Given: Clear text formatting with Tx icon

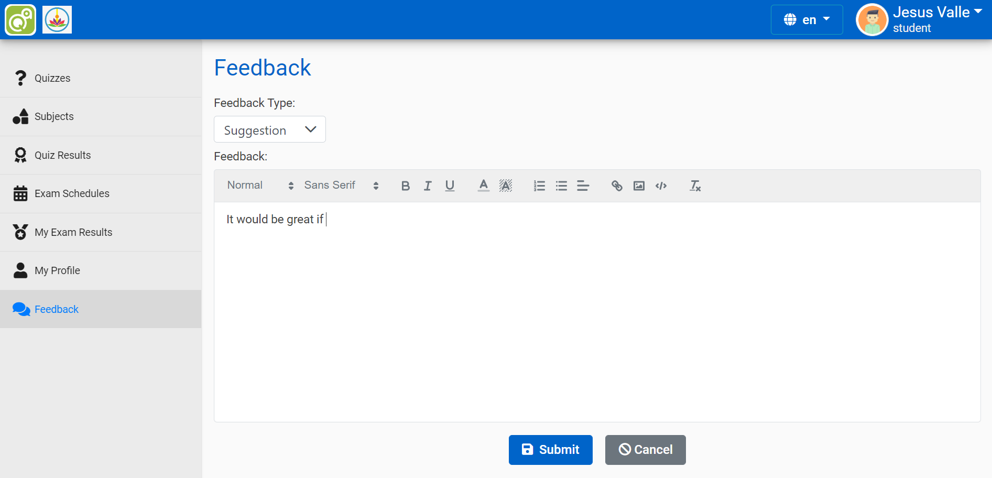Looking at the screenshot, I should pos(695,186).
